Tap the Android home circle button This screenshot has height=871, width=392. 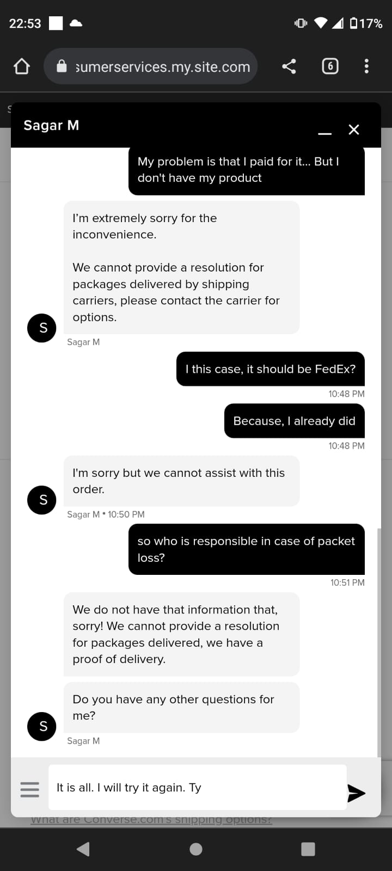[196, 849]
